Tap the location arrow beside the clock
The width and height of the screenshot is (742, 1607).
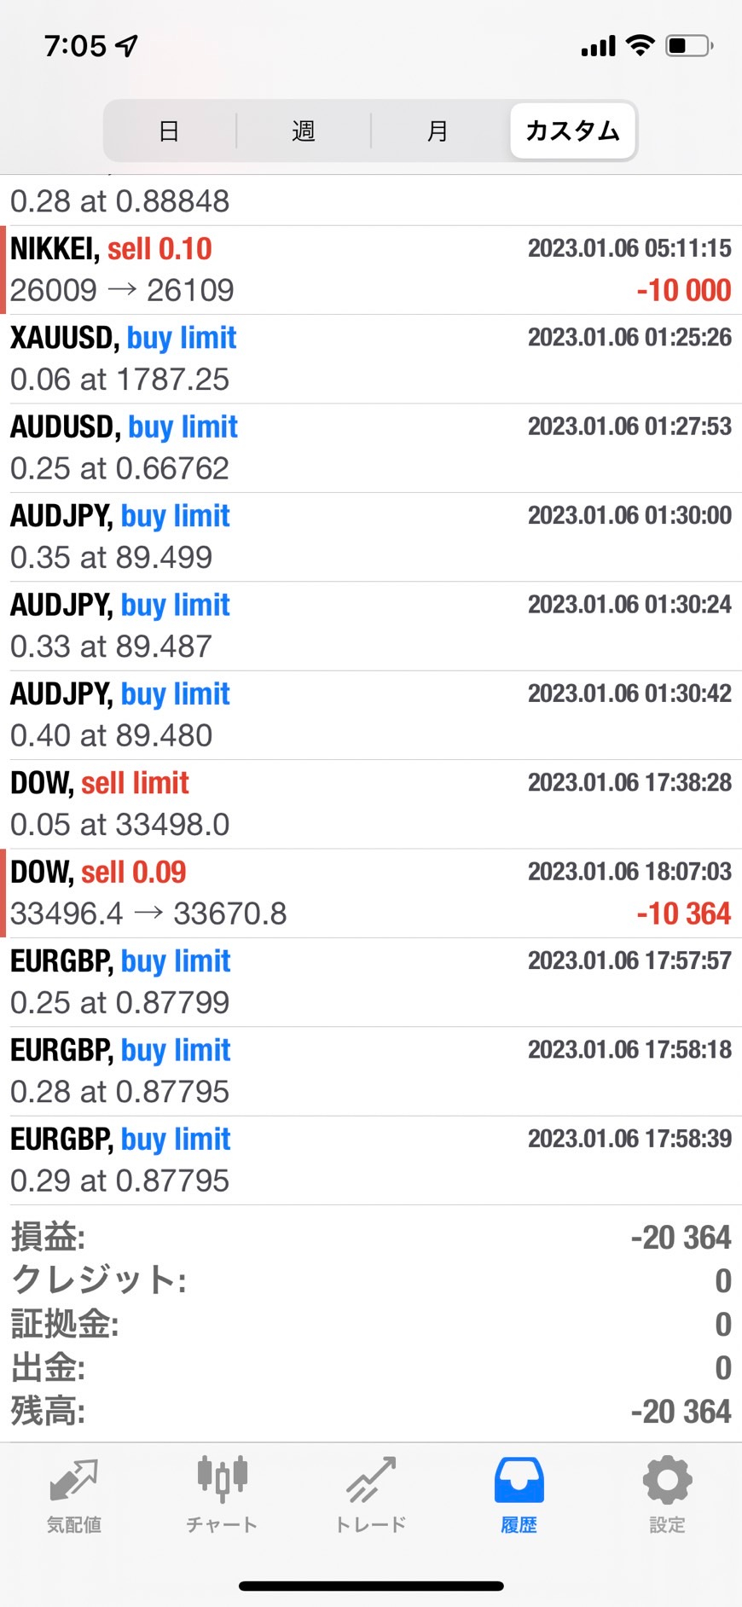point(126,45)
